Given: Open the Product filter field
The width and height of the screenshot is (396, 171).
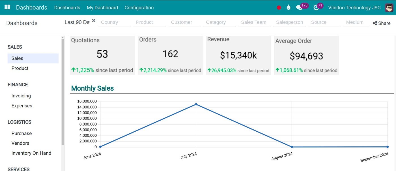Looking at the screenshot, I should tap(150, 22).
